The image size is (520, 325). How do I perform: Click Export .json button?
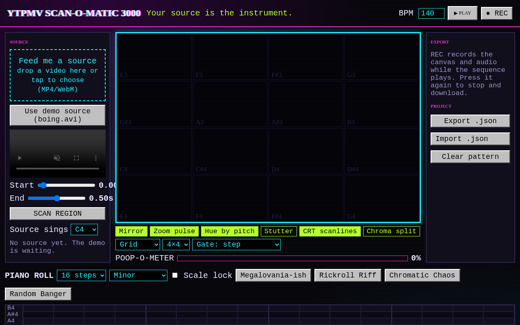click(470, 121)
